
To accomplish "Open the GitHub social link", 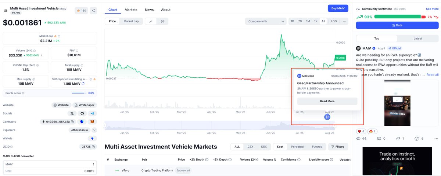I will pos(82,114).
